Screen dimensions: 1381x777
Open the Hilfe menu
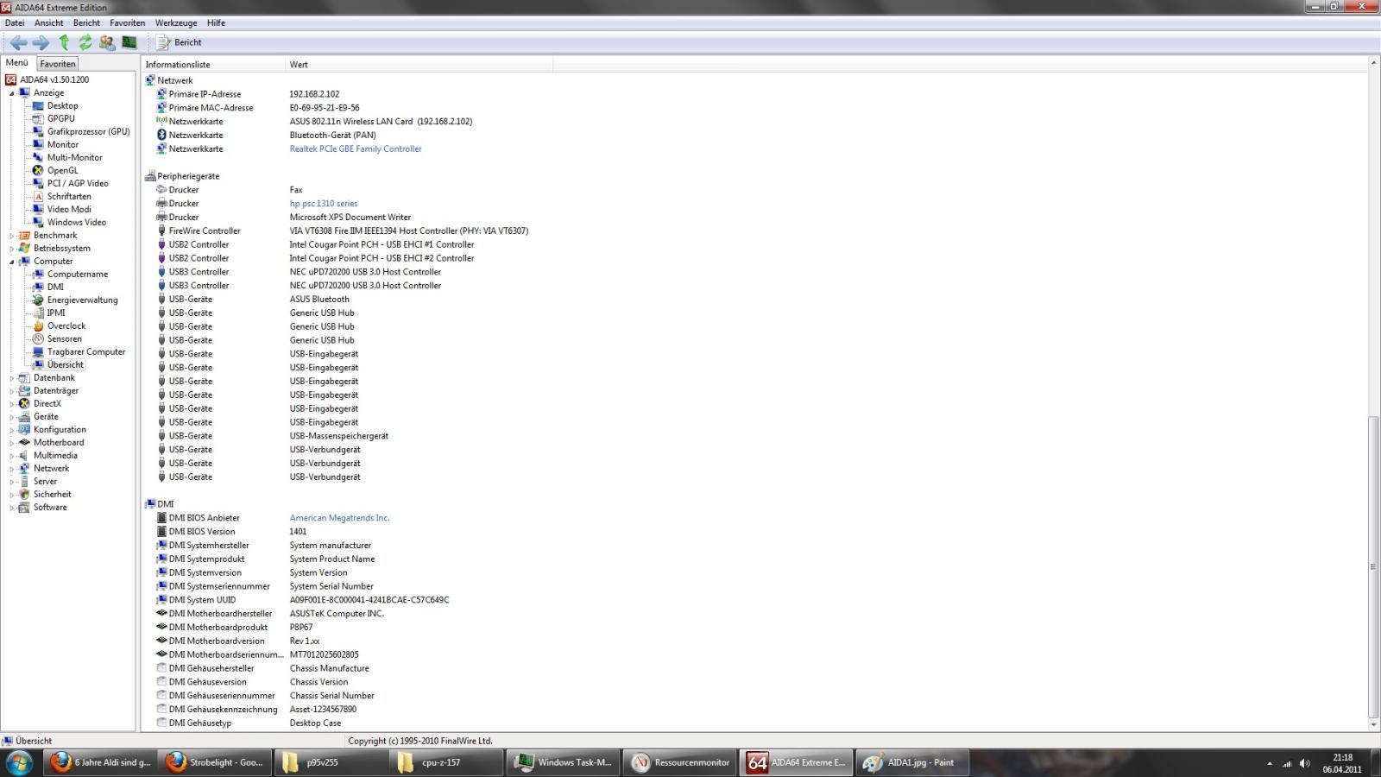[216, 23]
